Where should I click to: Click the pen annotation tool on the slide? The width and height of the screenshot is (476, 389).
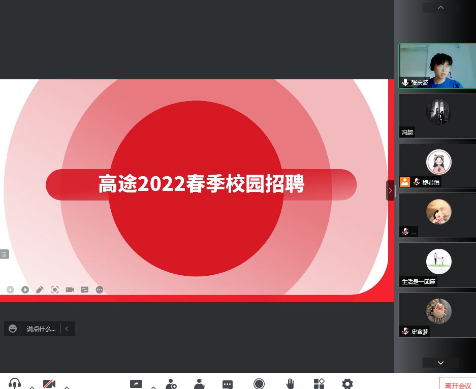[40, 289]
